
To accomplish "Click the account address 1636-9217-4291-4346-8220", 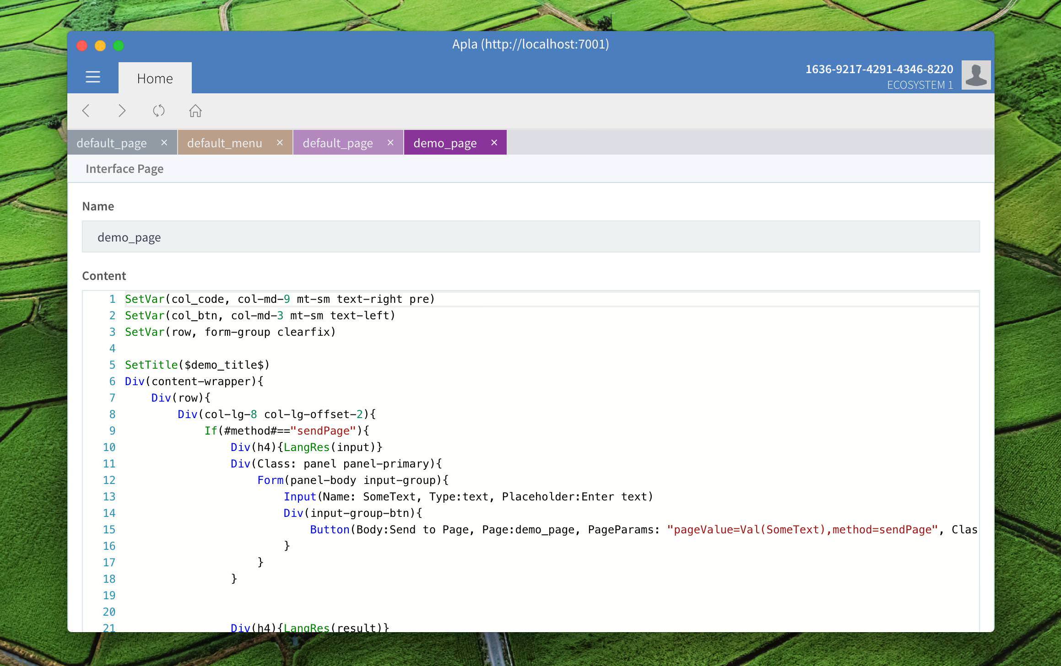I will [879, 69].
